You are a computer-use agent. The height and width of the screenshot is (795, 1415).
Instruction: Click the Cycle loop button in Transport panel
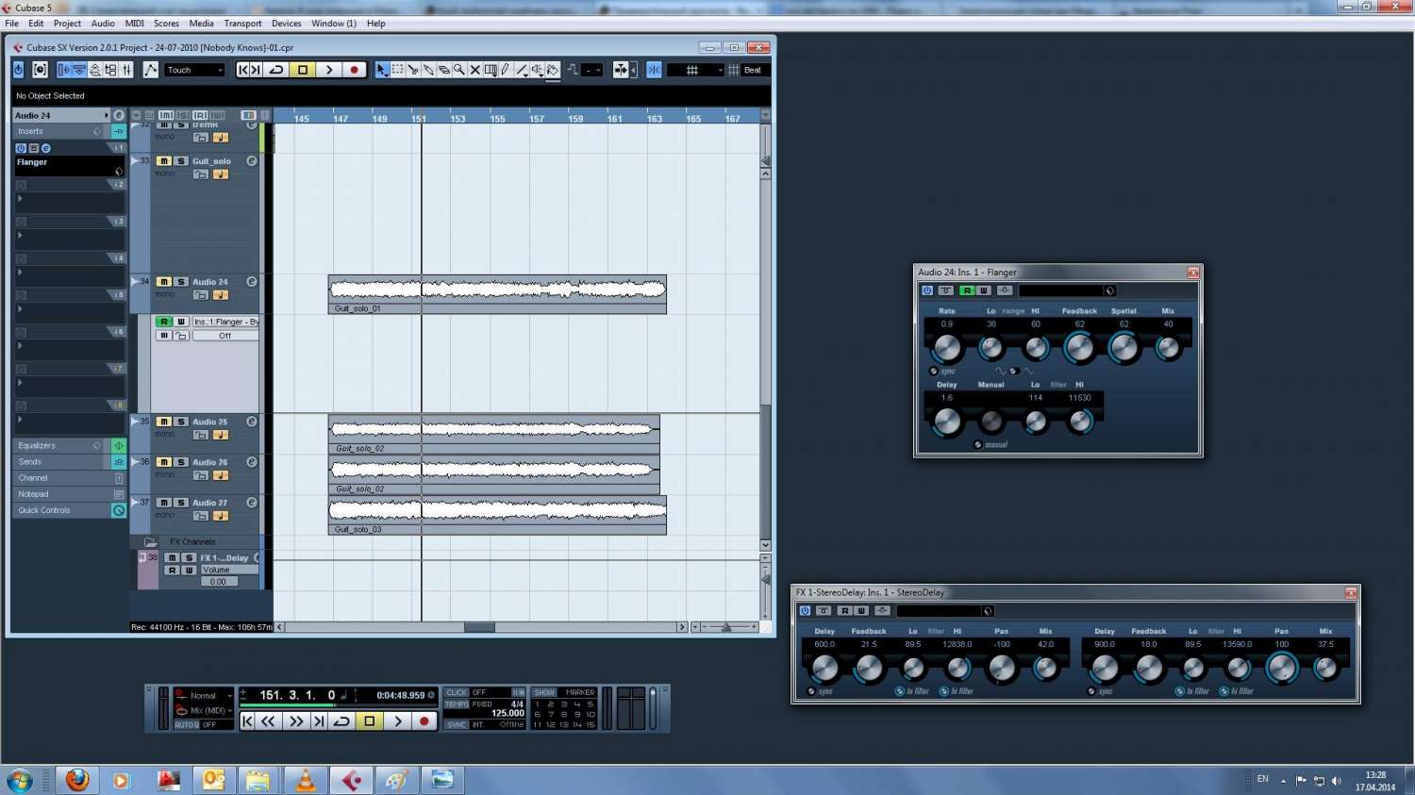tap(342, 721)
